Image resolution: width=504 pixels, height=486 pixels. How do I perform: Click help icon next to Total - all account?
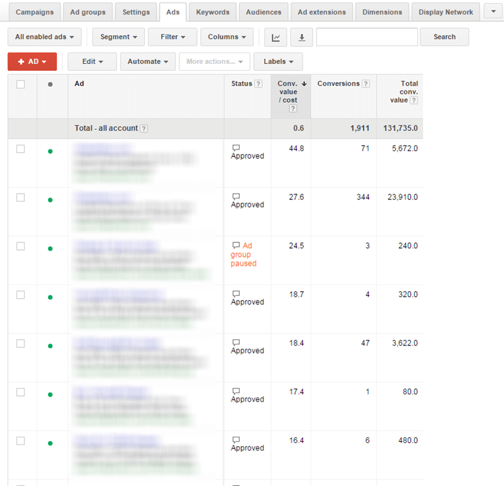(x=144, y=128)
